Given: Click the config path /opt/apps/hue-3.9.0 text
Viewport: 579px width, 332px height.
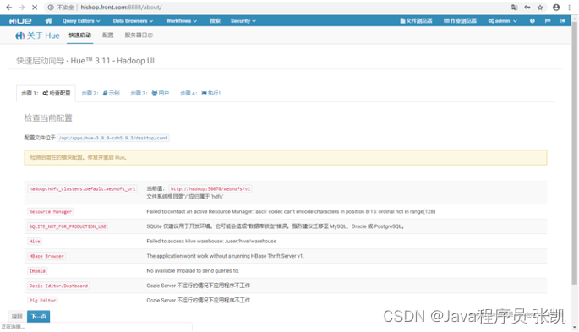Looking at the screenshot, I should [x=113, y=138].
